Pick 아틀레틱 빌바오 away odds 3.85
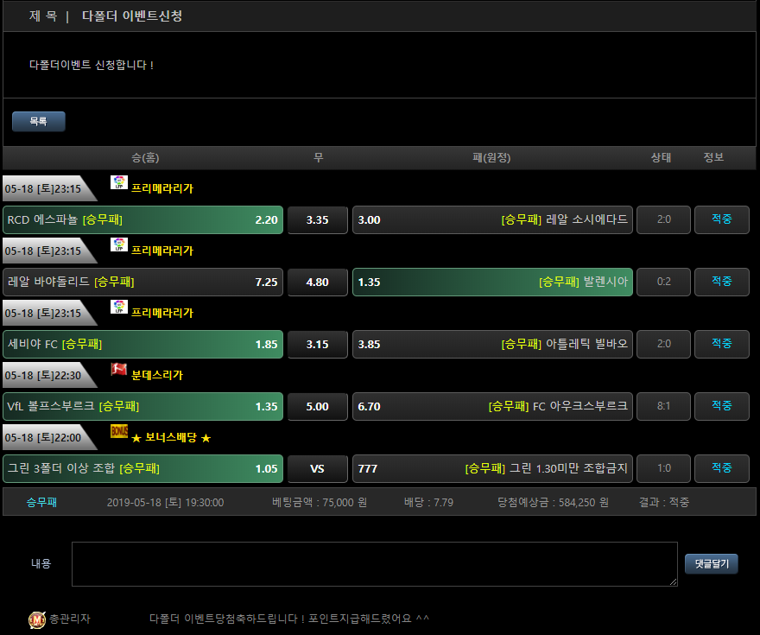 (492, 345)
